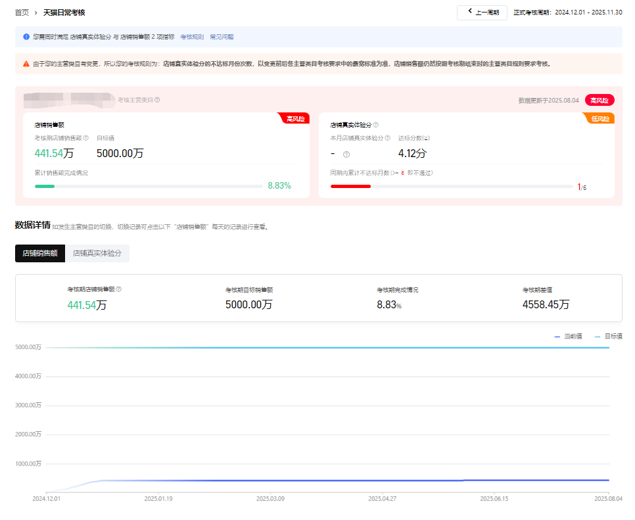Click help icon next to 考核期店铺销售额 in top card
The height and width of the screenshot is (520, 635).
coord(86,138)
